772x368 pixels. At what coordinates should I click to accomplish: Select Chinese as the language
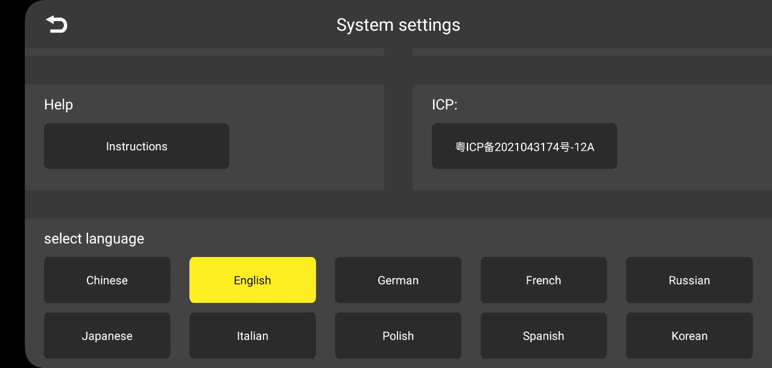107,280
